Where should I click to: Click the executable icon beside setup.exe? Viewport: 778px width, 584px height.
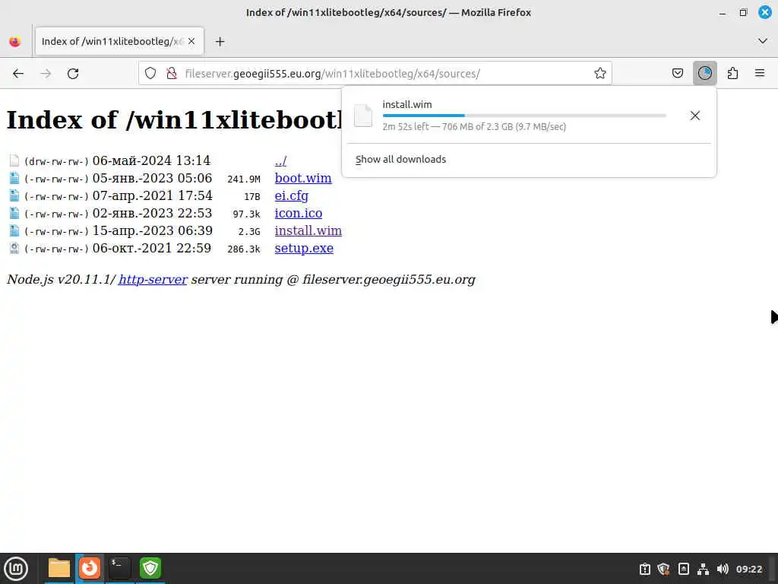14,249
